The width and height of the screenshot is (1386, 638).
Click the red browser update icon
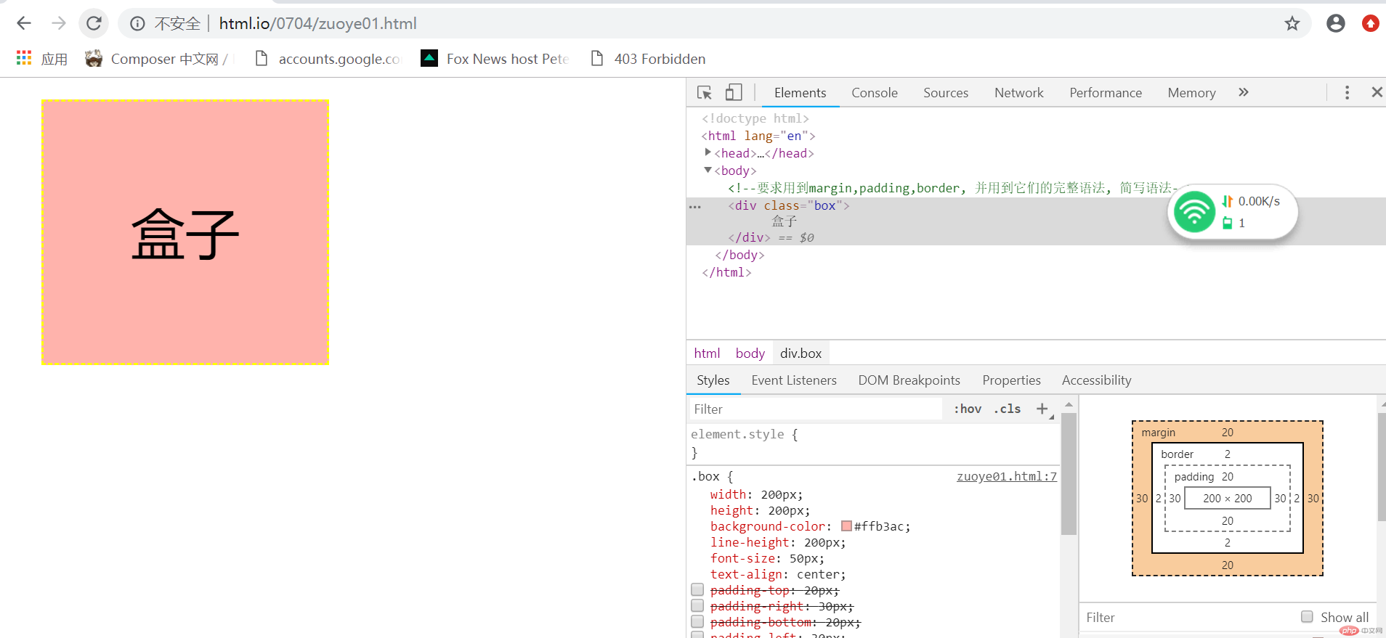click(1371, 24)
